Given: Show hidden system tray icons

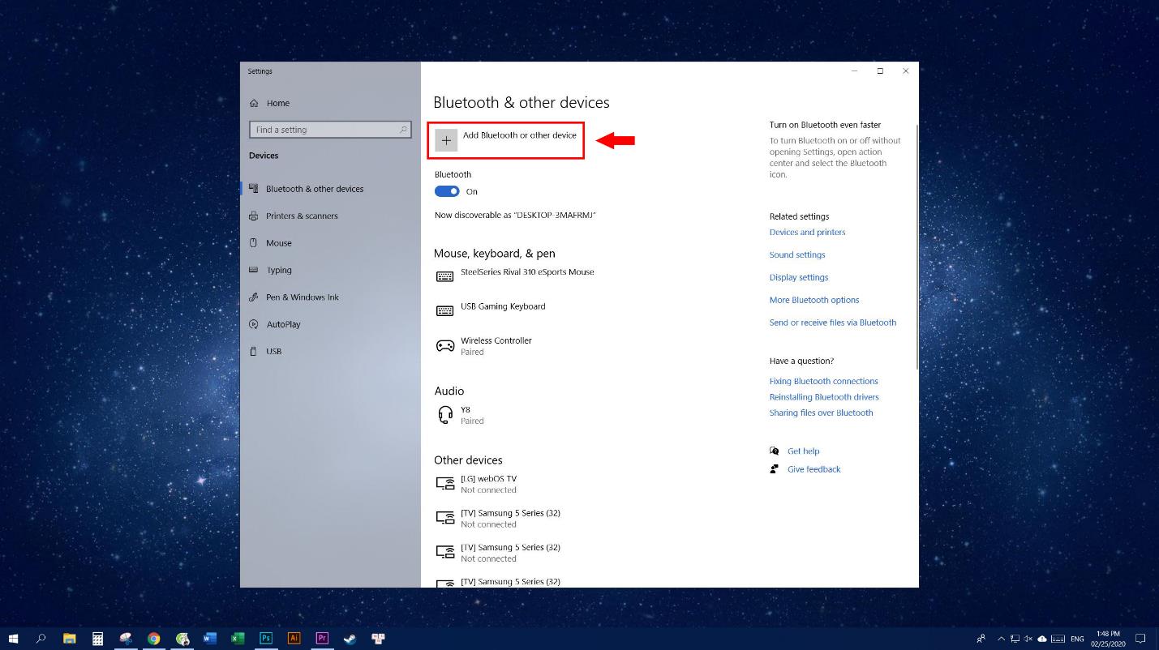Looking at the screenshot, I should 1001,639.
